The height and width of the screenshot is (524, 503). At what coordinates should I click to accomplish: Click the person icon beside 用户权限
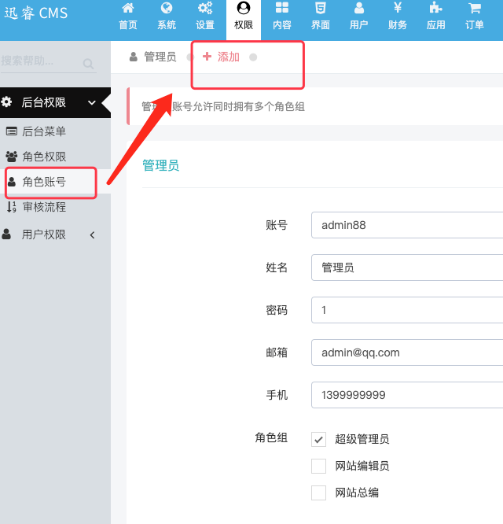click(6, 234)
